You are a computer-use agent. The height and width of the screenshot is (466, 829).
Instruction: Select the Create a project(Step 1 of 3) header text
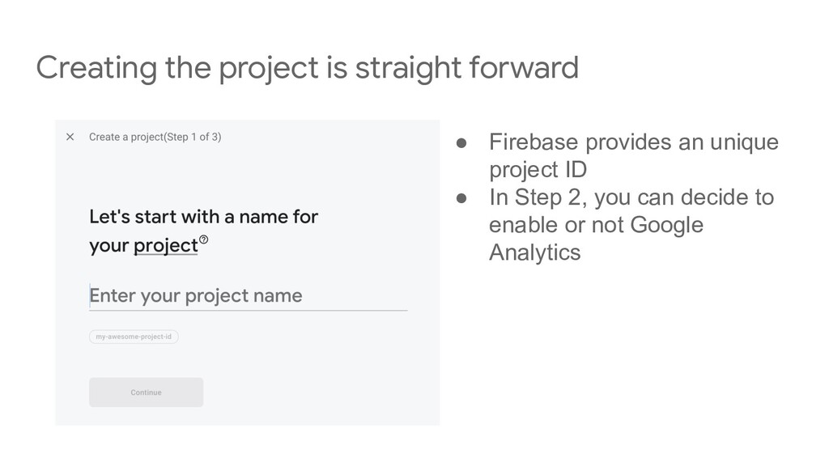pos(155,137)
